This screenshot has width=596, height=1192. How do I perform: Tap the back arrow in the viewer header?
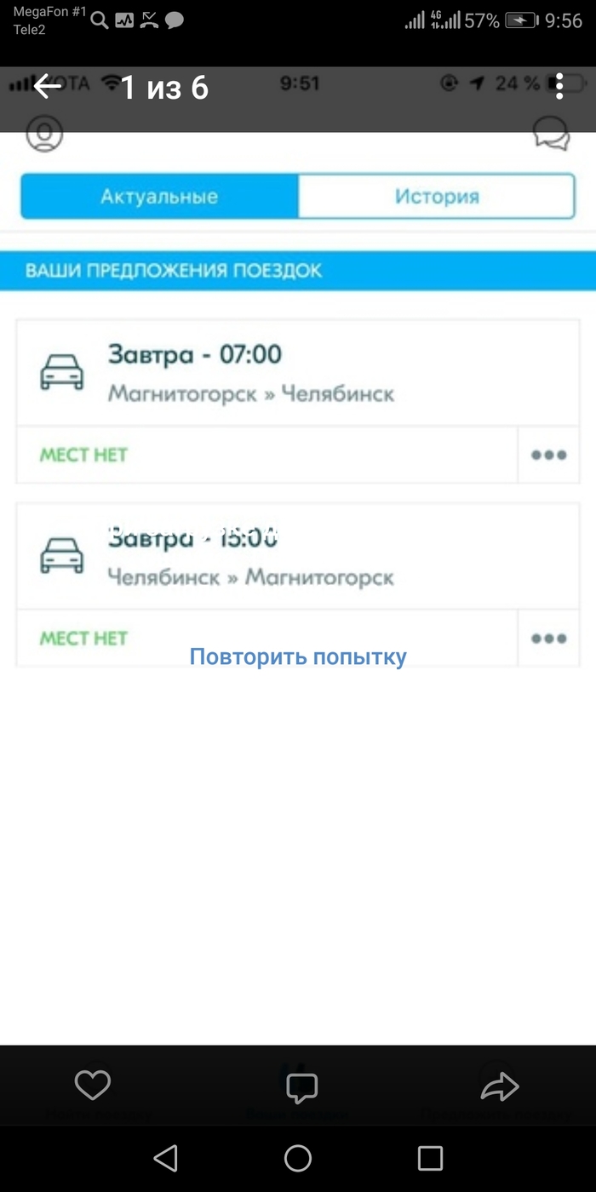[x=48, y=86]
